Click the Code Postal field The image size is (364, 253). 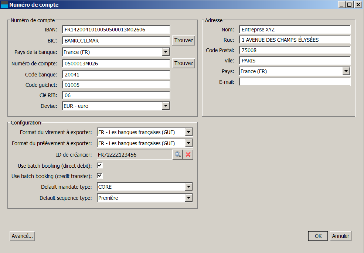(x=295, y=50)
